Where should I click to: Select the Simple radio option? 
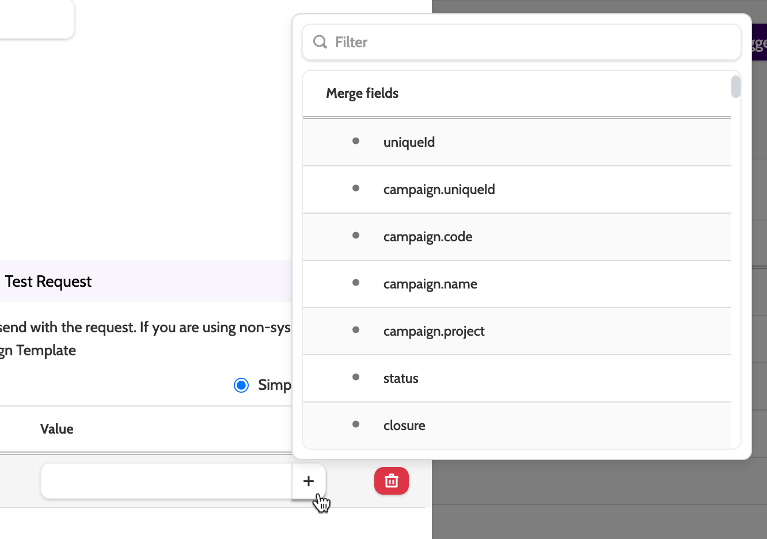(241, 385)
